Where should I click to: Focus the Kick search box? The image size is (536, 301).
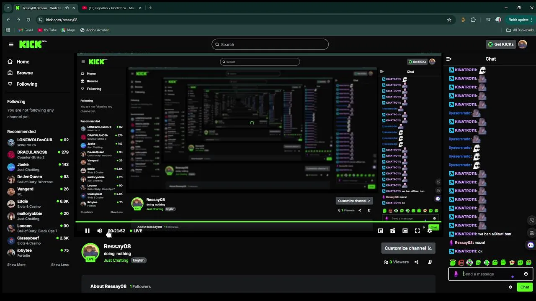point(270,44)
